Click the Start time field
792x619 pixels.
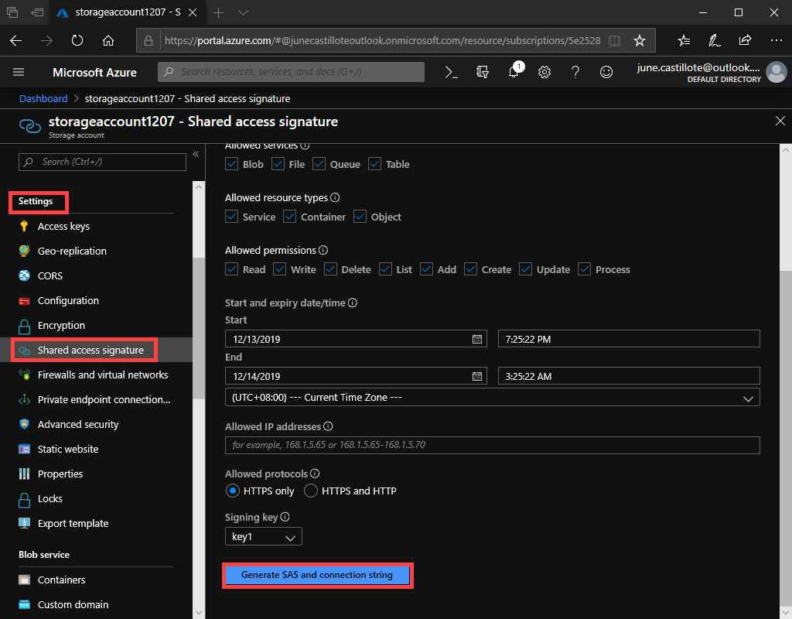(x=629, y=339)
